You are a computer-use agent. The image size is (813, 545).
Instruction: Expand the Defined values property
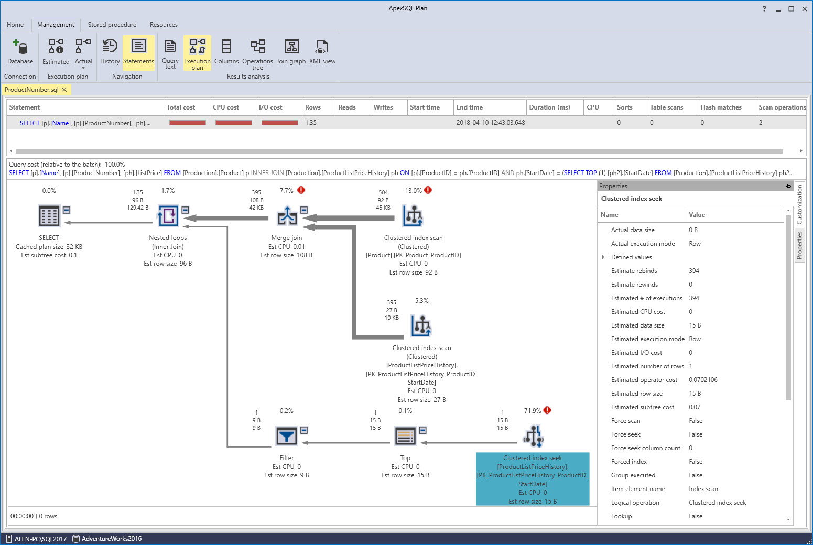coord(603,257)
